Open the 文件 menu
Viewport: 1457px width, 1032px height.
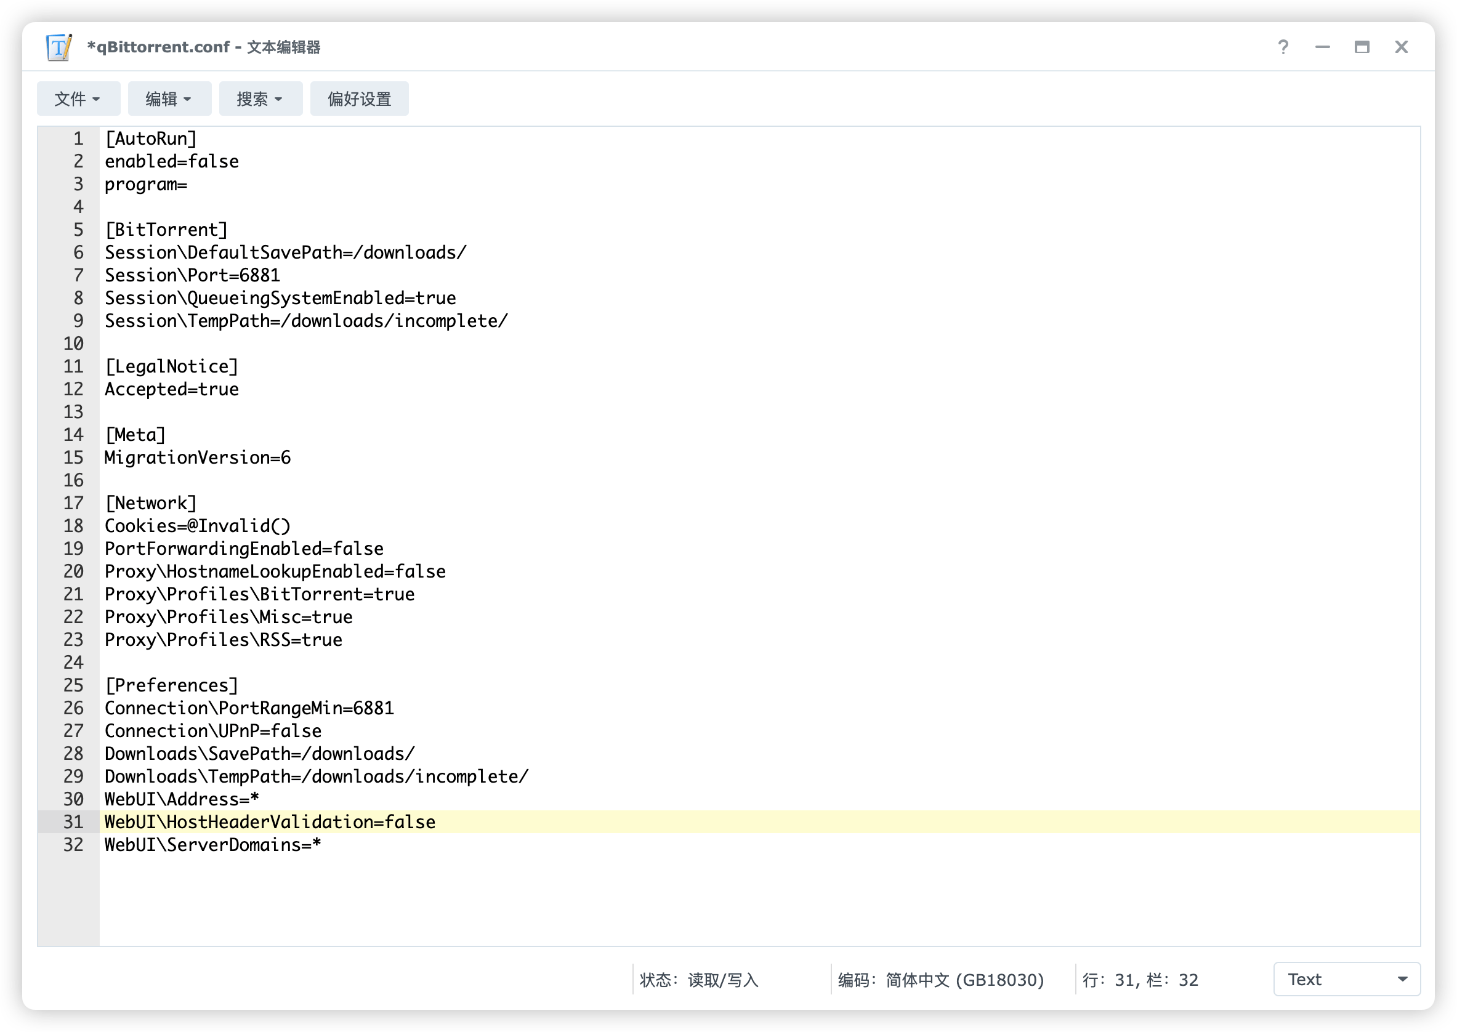78,99
